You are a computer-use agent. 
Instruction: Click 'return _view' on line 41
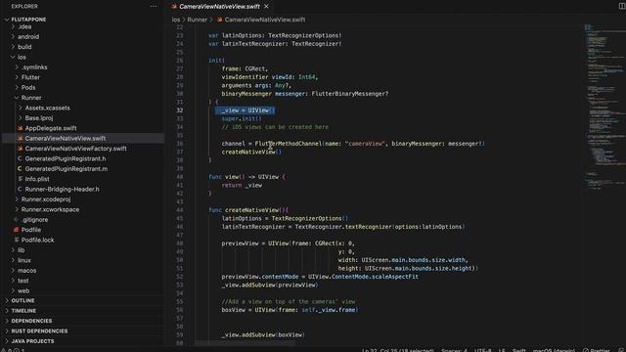pos(242,185)
